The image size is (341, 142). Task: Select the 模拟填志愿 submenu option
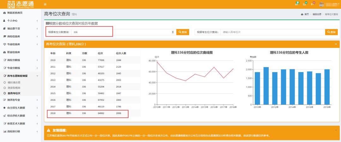tap(14, 82)
